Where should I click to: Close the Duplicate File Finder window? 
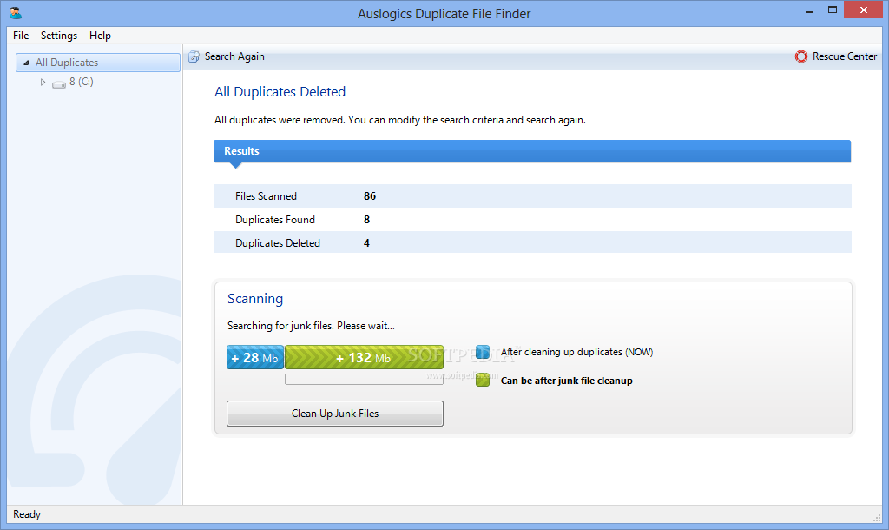coord(864,10)
